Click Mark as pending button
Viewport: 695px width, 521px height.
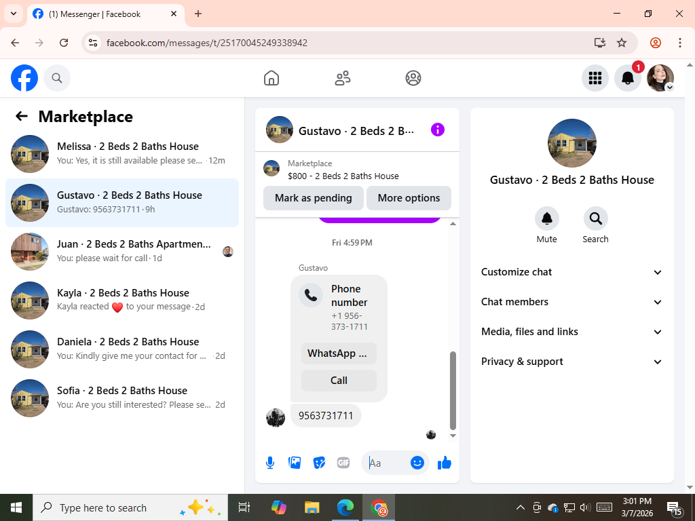click(314, 198)
